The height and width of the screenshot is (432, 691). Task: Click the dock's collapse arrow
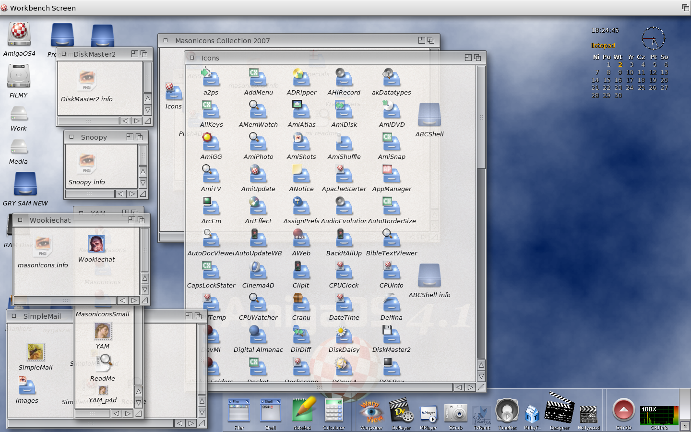(x=685, y=426)
